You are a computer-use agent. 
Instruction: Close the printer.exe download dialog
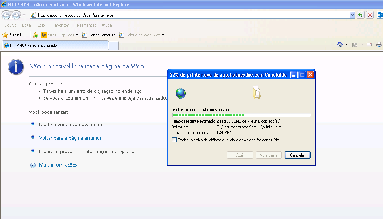(x=310, y=75)
